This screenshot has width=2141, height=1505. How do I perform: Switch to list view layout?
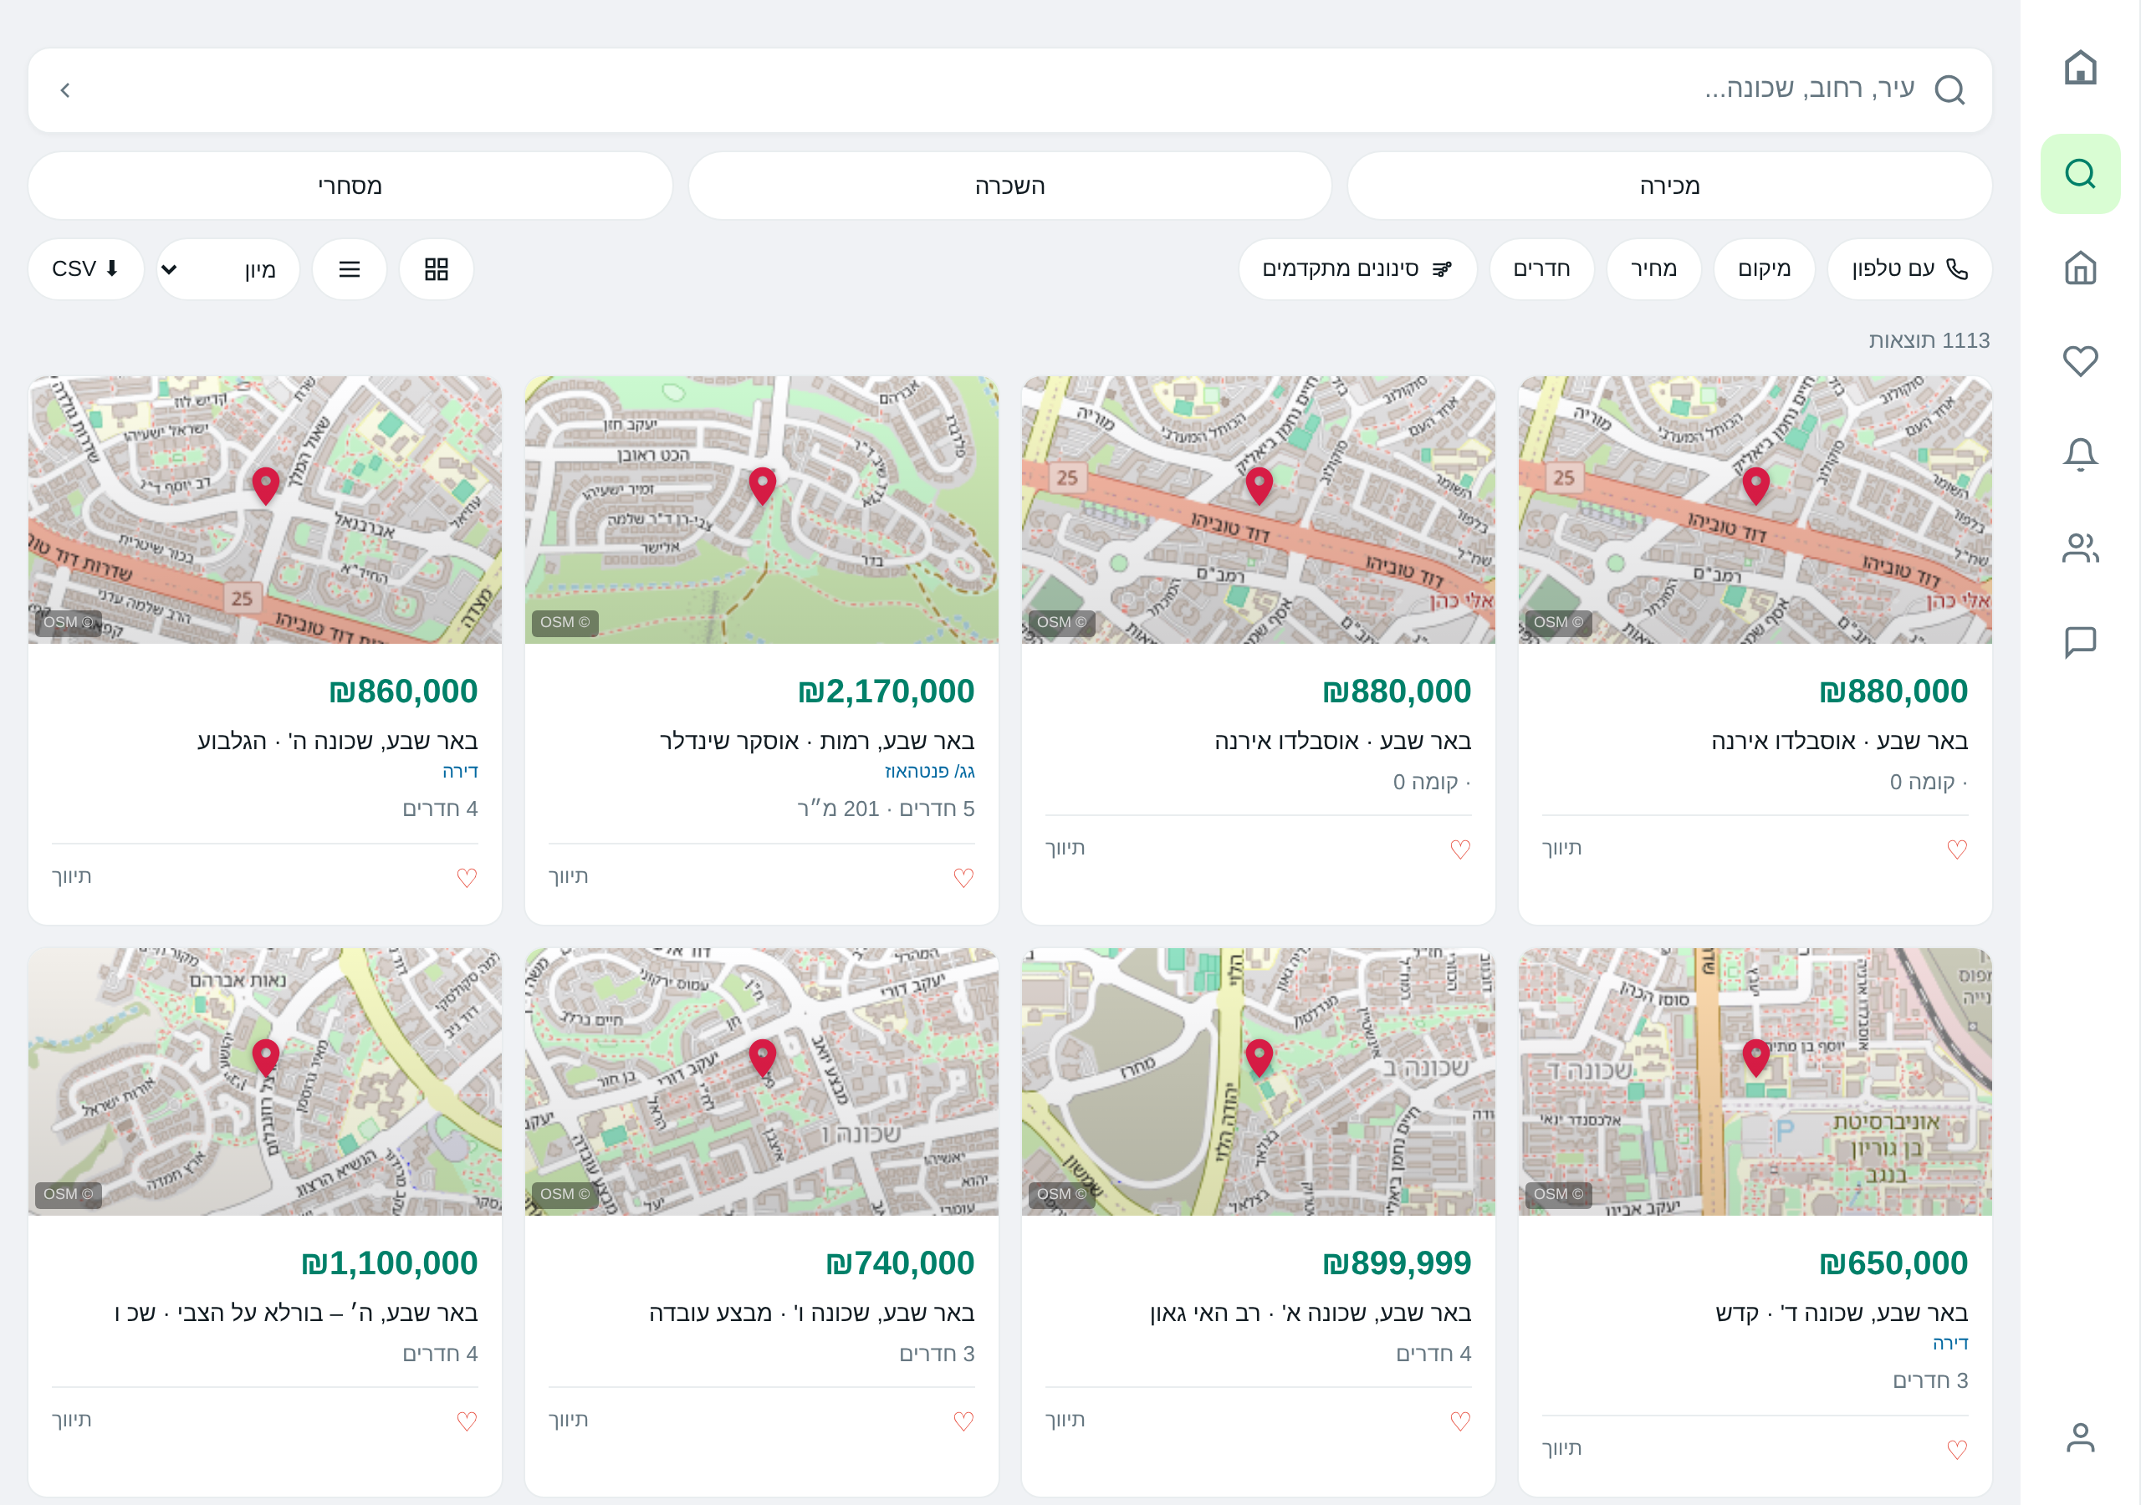tap(350, 269)
